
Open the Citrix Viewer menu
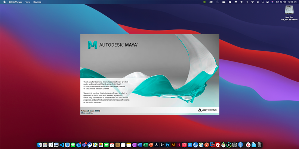(16, 2)
